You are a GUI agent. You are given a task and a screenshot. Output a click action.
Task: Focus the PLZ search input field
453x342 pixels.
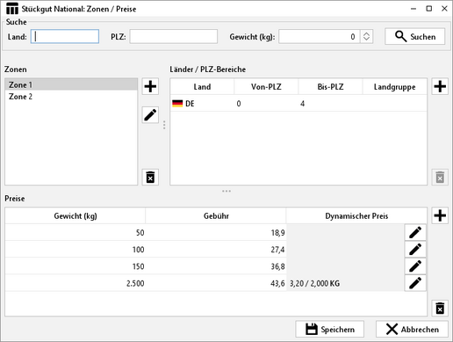click(x=174, y=37)
